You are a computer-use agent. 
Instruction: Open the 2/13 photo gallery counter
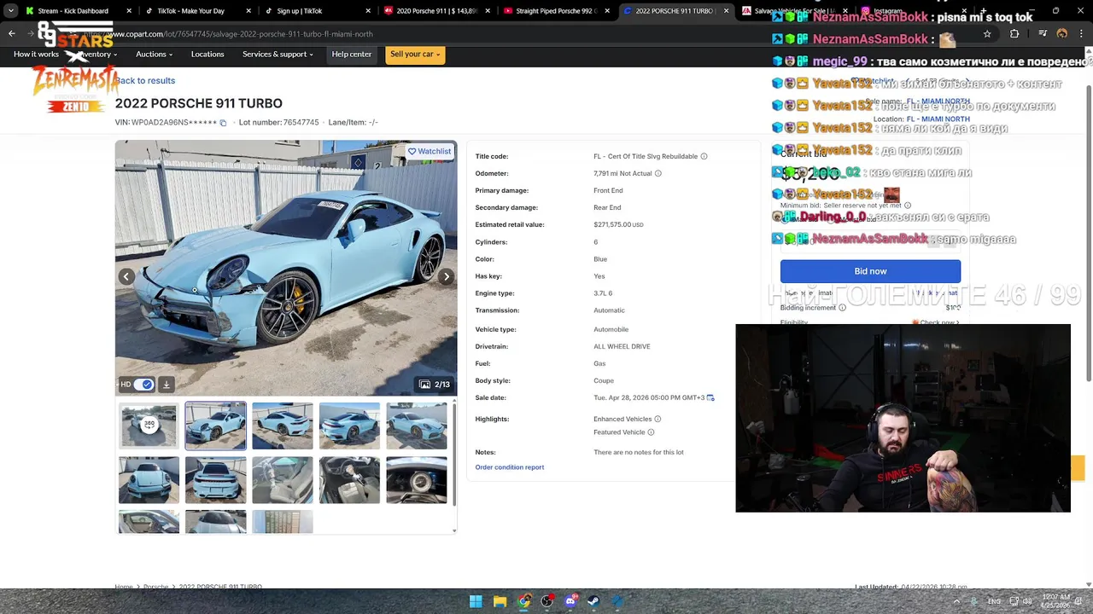click(435, 385)
